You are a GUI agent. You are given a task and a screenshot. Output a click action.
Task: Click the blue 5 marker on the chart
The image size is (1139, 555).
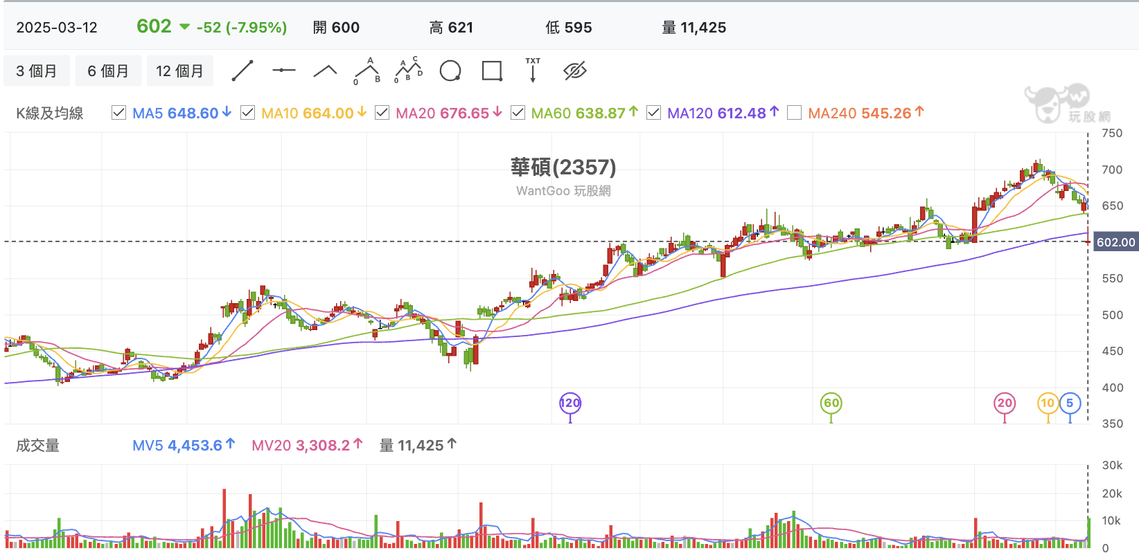[1070, 403]
